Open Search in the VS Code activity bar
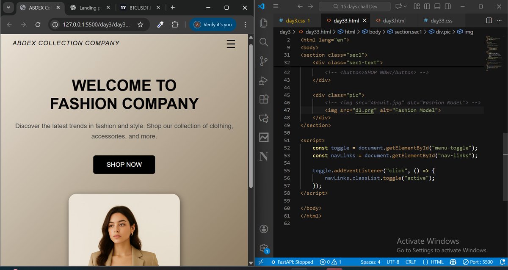The image size is (508, 270). pos(264,42)
